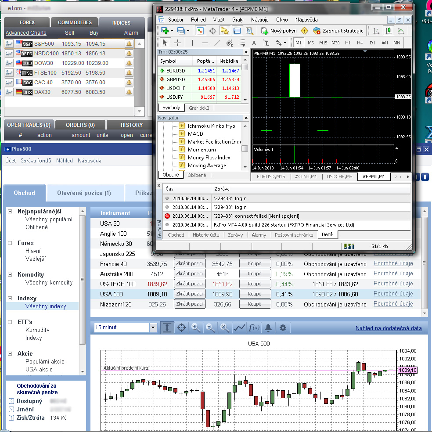This screenshot has height=432, width=432.
Task: Select the text label 'A' drawing tool
Action: coord(254,43)
